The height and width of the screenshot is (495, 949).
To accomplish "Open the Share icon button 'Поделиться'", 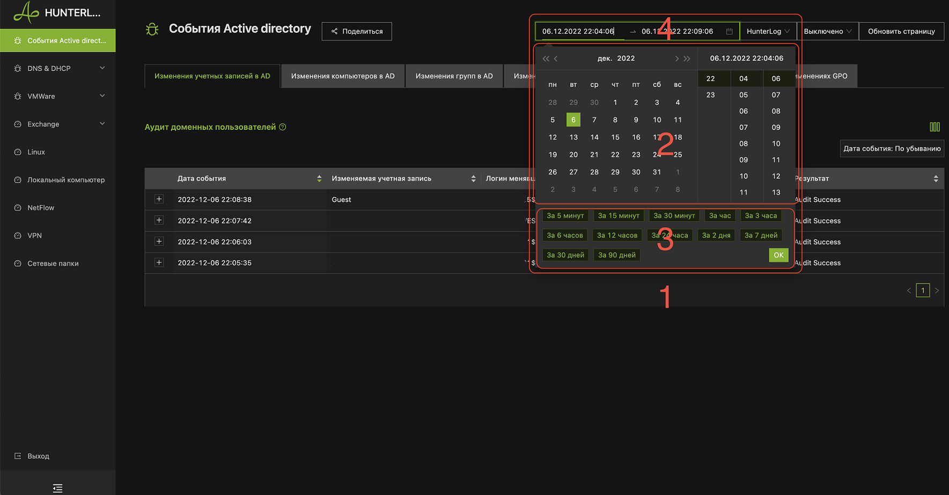I will pos(356,31).
